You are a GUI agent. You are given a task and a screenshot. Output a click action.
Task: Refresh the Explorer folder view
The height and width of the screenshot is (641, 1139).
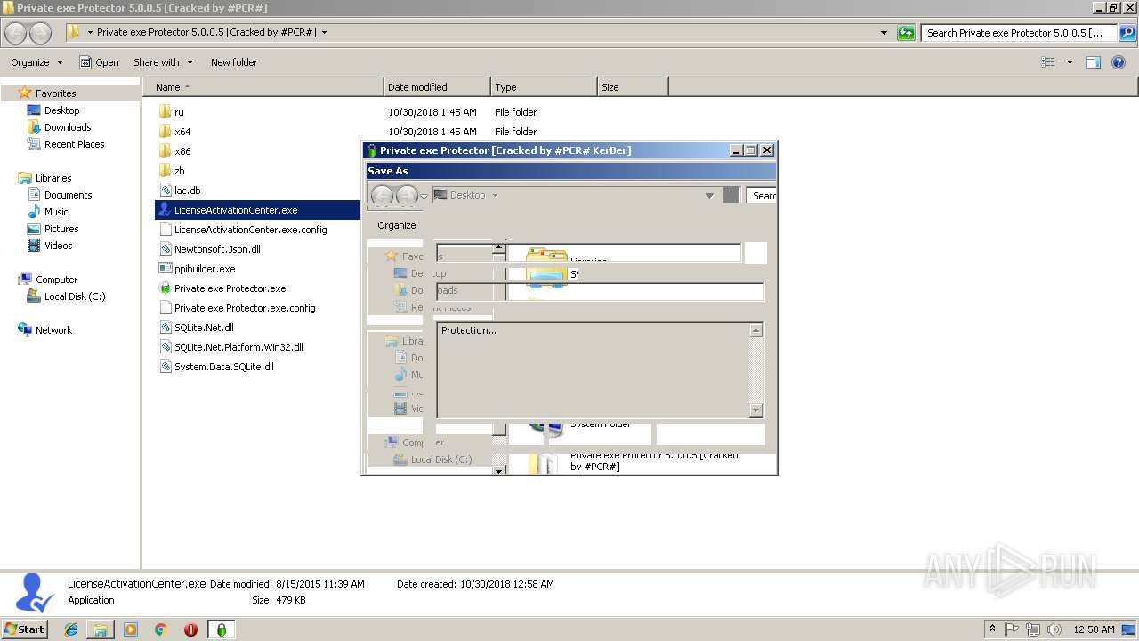[906, 33]
